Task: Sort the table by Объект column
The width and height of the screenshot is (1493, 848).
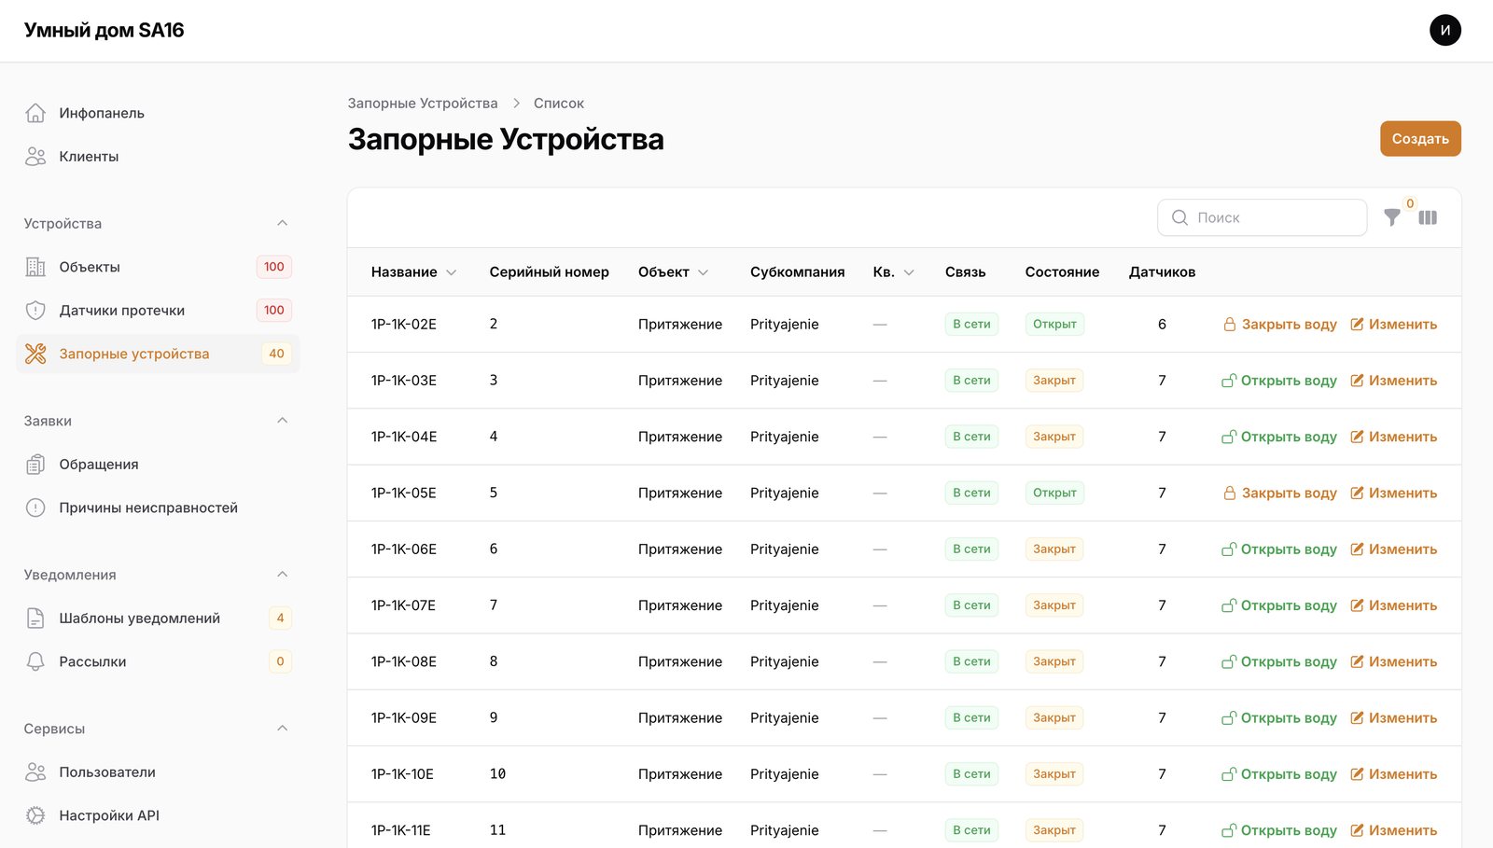Action: 674,272
